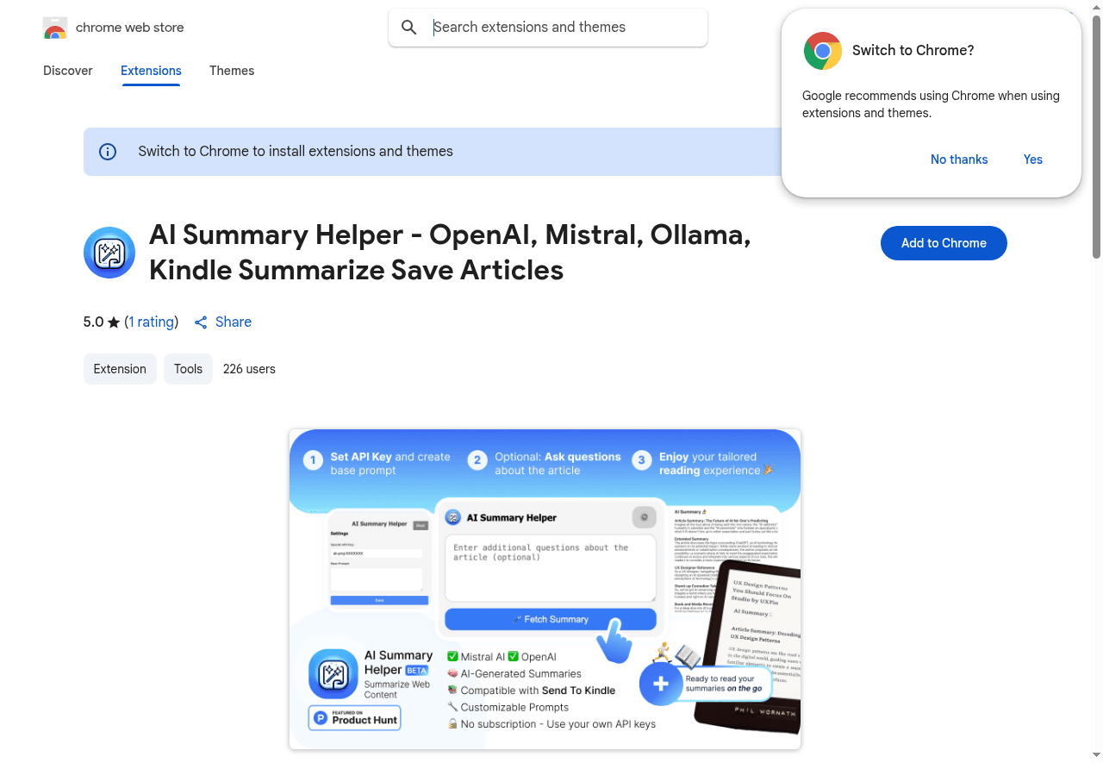Click the plus bubble in the screenshot

pos(661,684)
